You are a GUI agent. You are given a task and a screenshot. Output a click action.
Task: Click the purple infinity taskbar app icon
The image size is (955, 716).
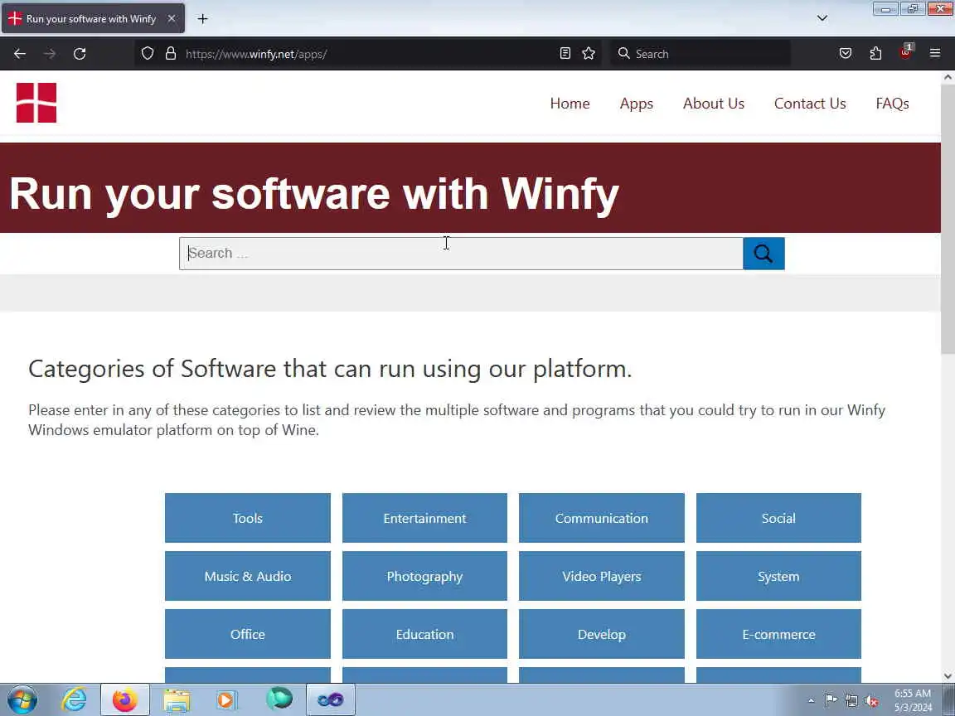point(331,699)
